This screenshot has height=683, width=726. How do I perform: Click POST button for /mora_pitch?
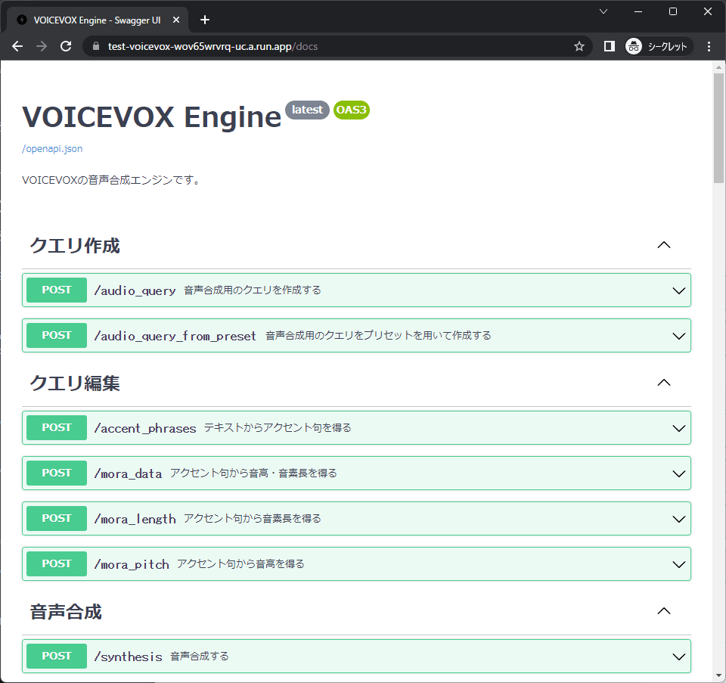pyautogui.click(x=57, y=563)
